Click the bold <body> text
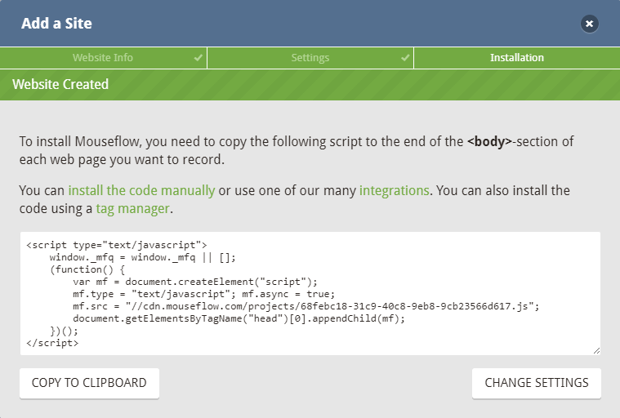 tap(489, 142)
